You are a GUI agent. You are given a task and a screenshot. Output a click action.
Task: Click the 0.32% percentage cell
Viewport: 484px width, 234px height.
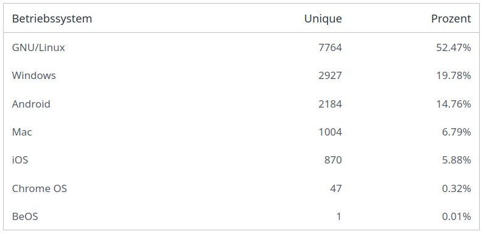(457, 188)
